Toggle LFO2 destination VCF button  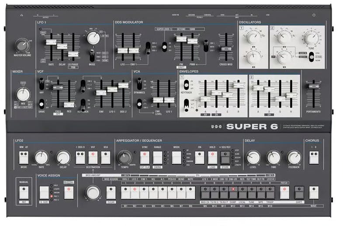click(x=93, y=157)
